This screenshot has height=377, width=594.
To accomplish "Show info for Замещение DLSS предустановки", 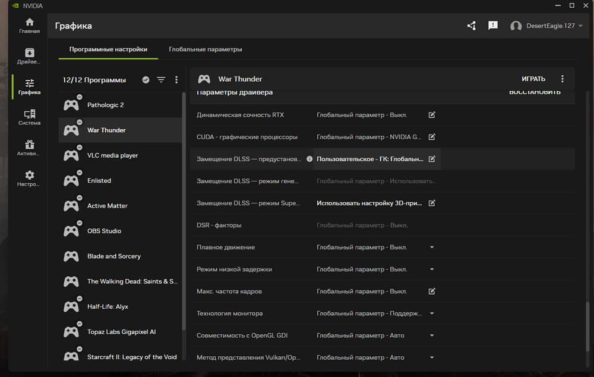I will pos(309,159).
